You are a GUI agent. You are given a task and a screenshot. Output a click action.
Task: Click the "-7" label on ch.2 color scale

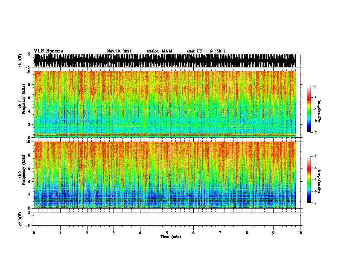tap(315, 203)
